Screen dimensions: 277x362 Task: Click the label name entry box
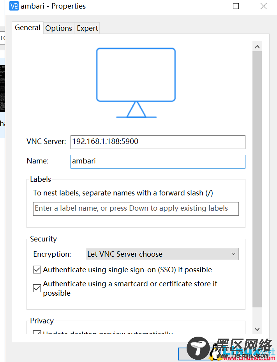136,209
